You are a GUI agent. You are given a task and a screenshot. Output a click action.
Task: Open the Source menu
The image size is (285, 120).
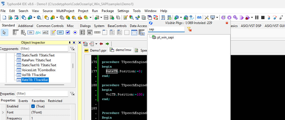pyautogui.click(x=48, y=11)
